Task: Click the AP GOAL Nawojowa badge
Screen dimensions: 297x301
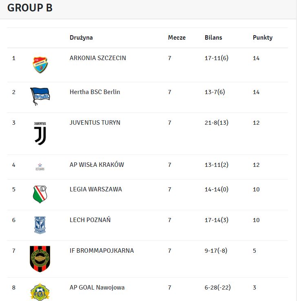Action: (x=40, y=292)
